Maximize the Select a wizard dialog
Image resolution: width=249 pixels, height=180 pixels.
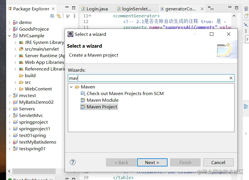212,34
